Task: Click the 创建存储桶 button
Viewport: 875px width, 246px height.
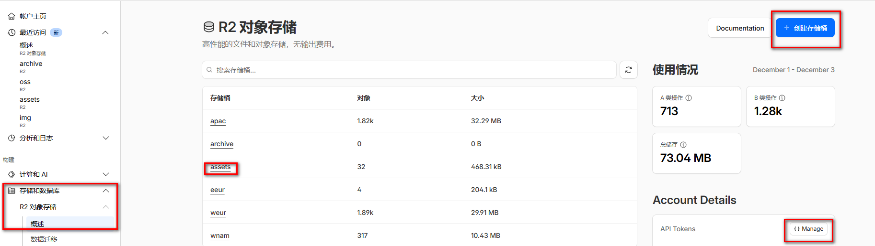Action: 805,28
